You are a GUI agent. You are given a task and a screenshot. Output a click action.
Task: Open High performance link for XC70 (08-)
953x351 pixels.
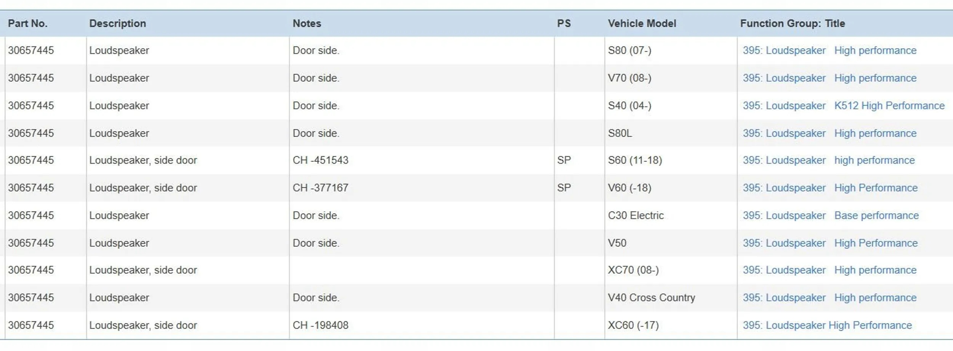tap(875, 270)
